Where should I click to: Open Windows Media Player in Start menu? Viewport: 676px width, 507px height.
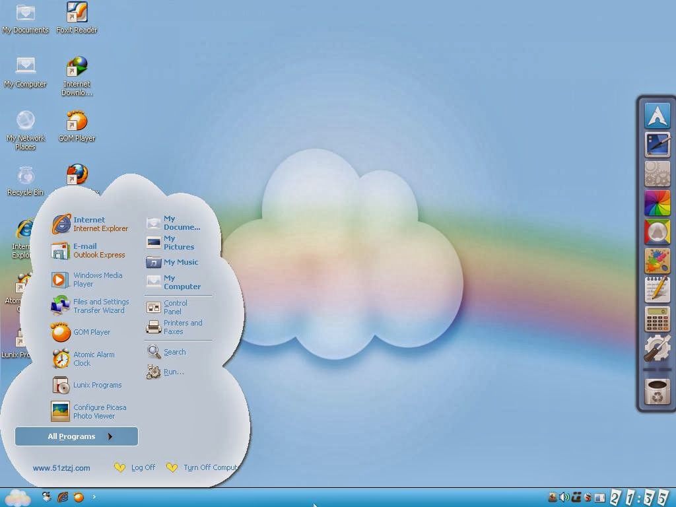tap(87, 279)
